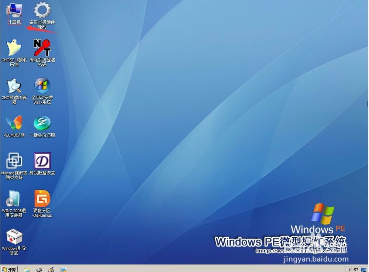Click the brush cleanup quick-launch icon
The width and height of the screenshot is (369, 272).
point(51,269)
